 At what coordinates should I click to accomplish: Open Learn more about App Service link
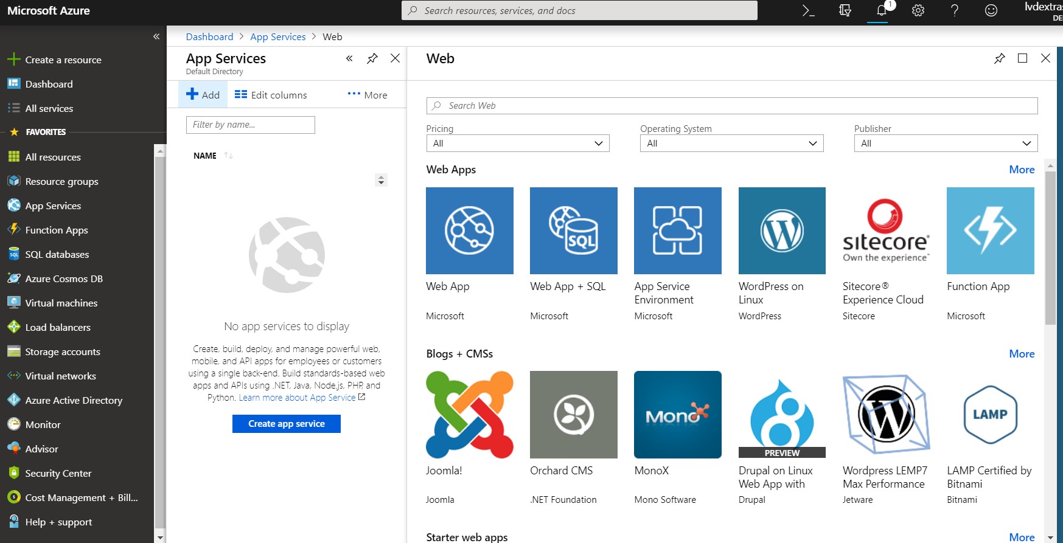click(297, 398)
